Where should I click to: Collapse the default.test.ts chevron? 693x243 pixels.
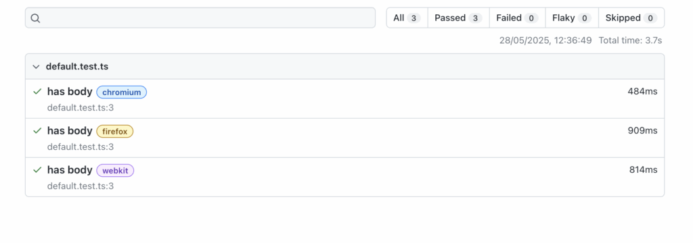(37, 67)
